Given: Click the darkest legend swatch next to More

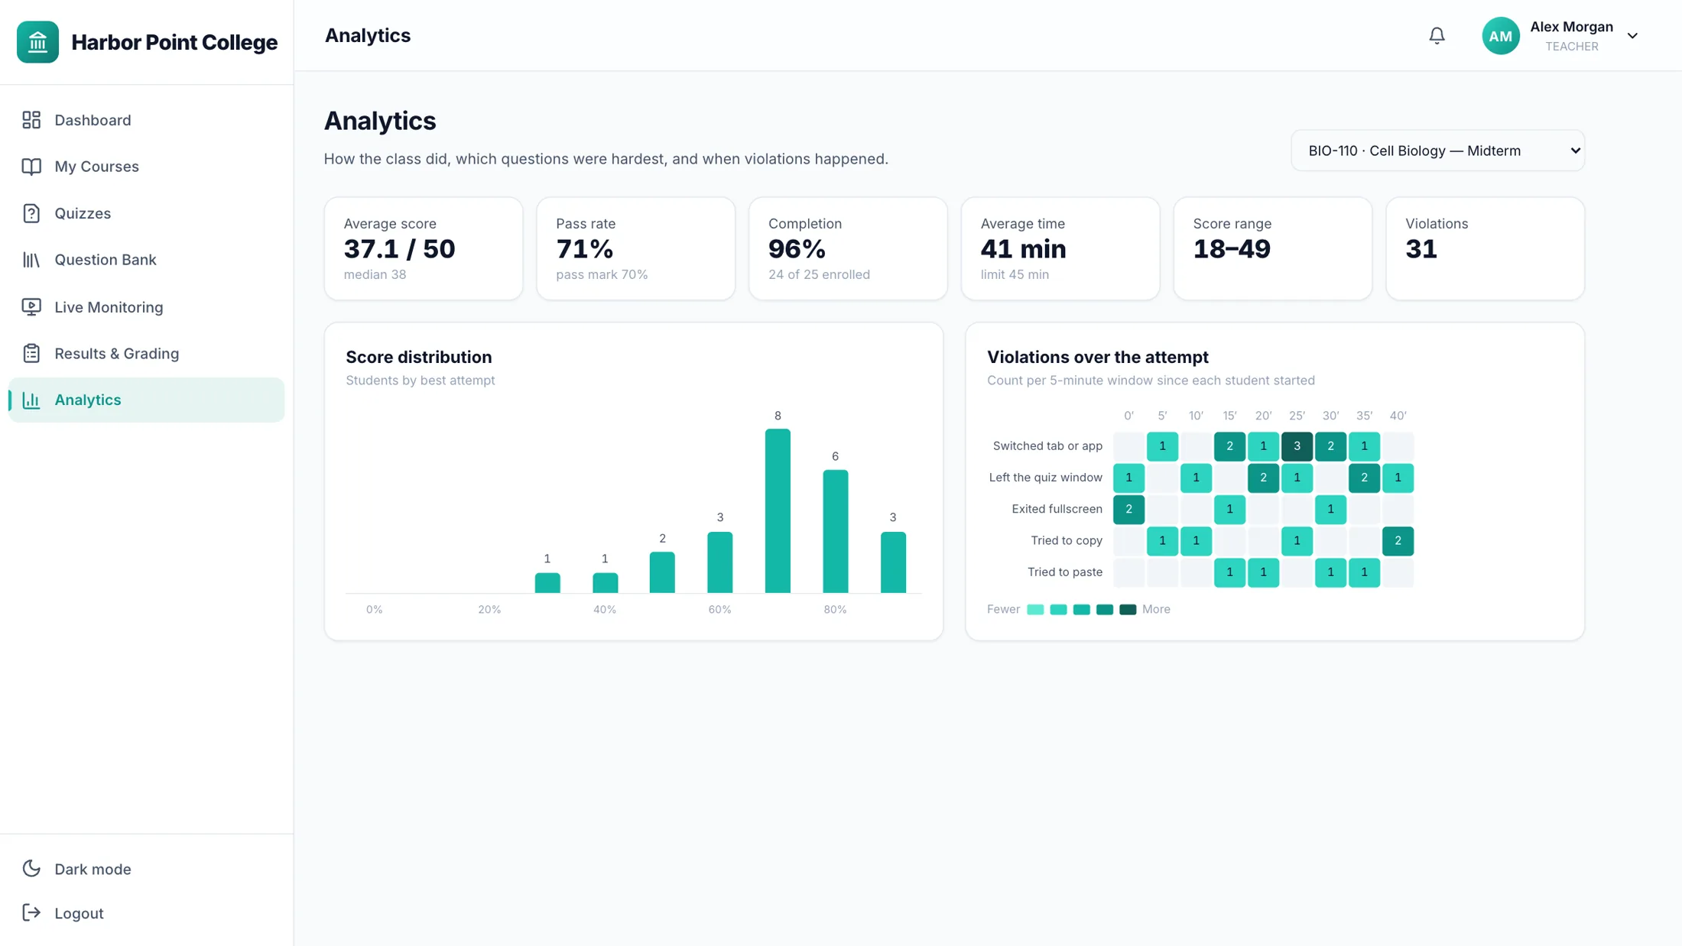Looking at the screenshot, I should [1128, 609].
